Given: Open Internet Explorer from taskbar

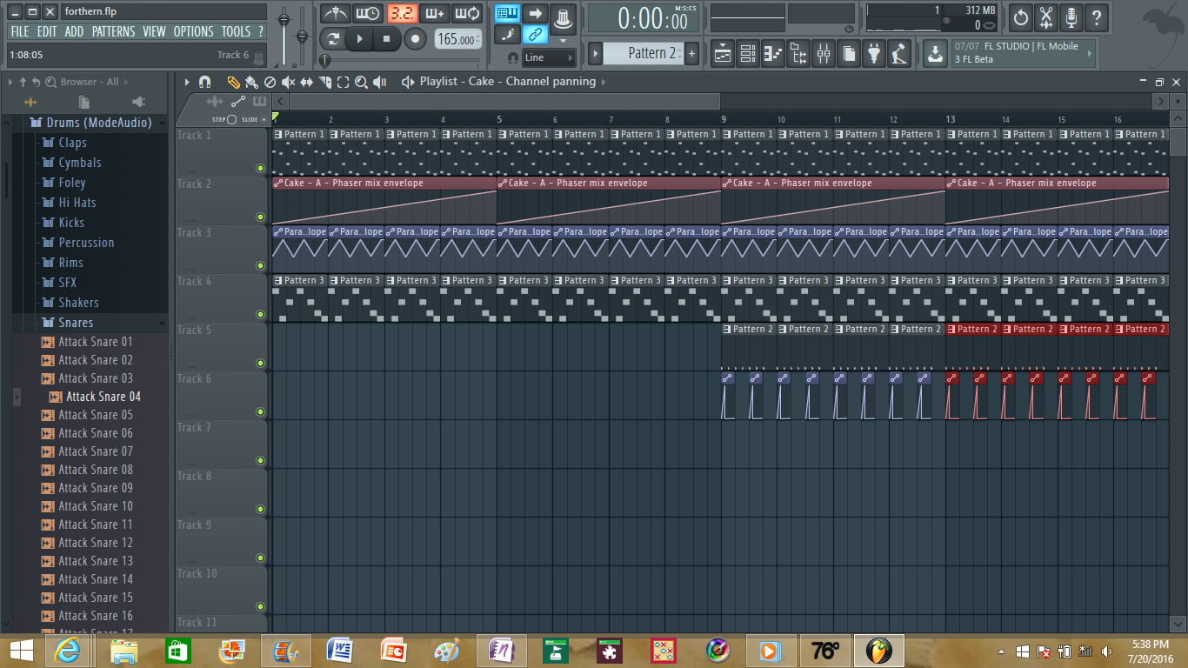Looking at the screenshot, I should [x=69, y=651].
